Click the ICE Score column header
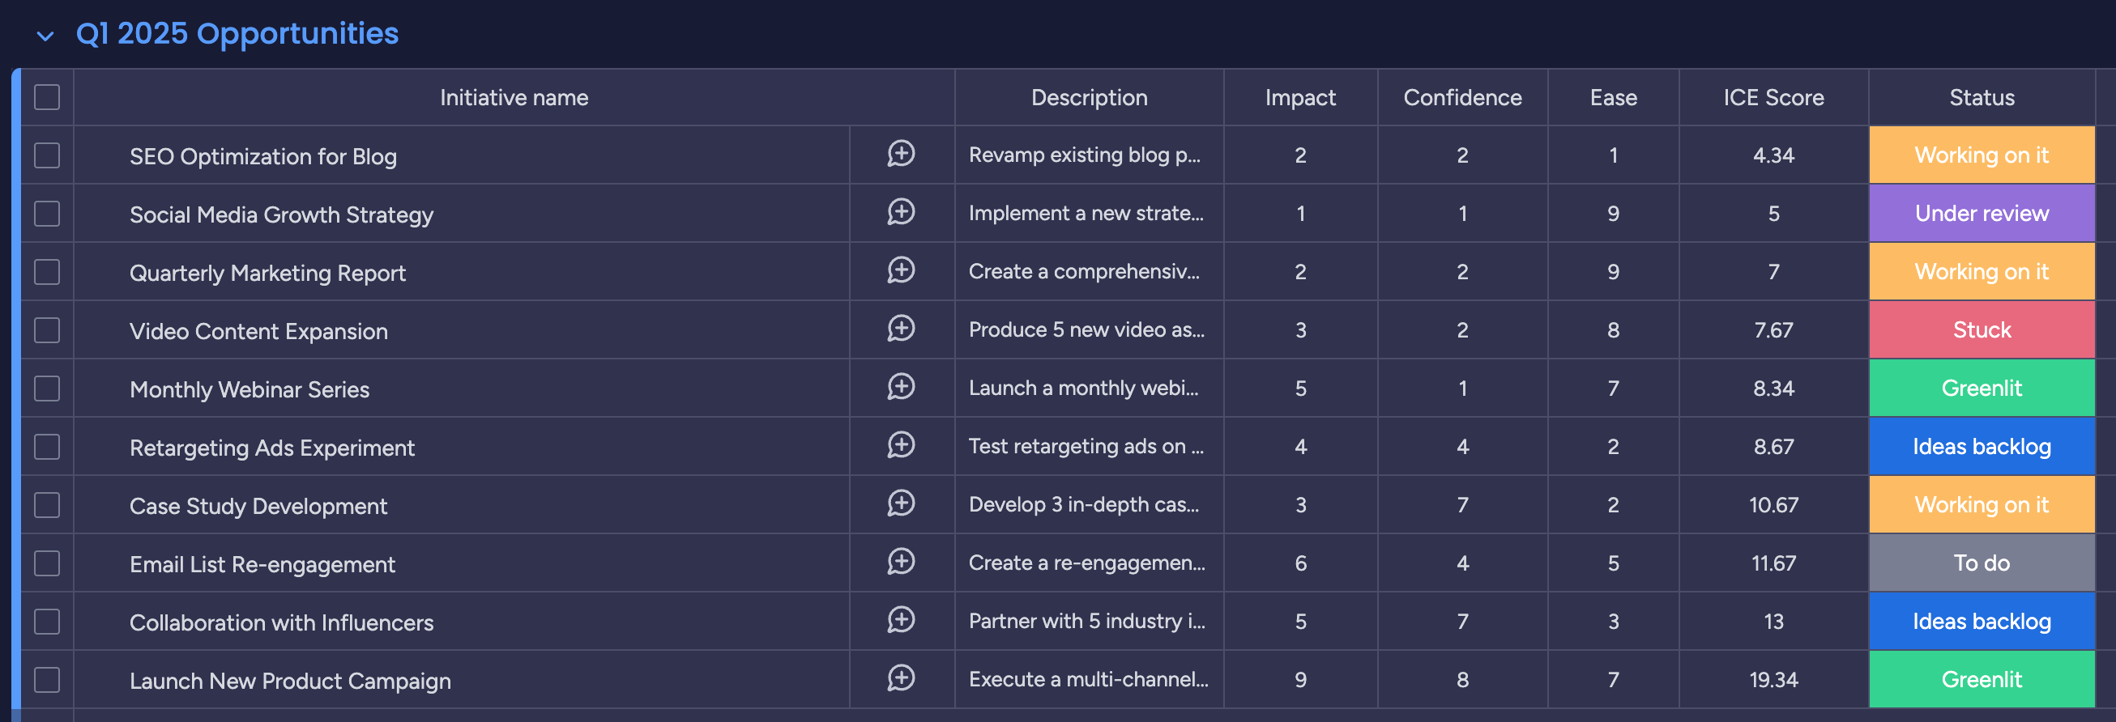This screenshot has width=2116, height=722. pos(1773,97)
